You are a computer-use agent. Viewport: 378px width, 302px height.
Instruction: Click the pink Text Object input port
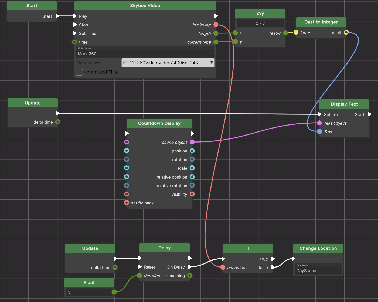[x=319, y=123]
